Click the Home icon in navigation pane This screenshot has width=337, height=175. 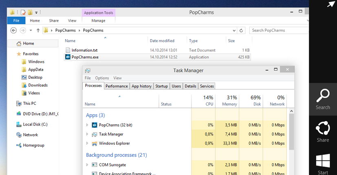pyautogui.click(x=19, y=44)
